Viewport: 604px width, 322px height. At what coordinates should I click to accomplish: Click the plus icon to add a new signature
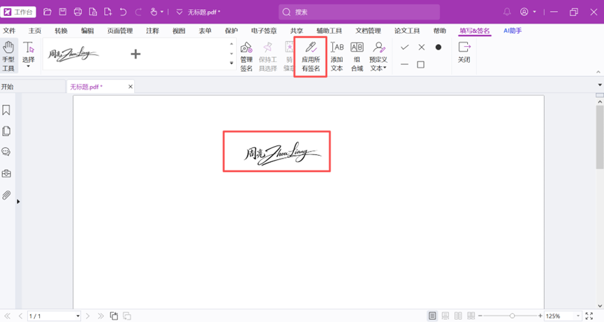(135, 54)
